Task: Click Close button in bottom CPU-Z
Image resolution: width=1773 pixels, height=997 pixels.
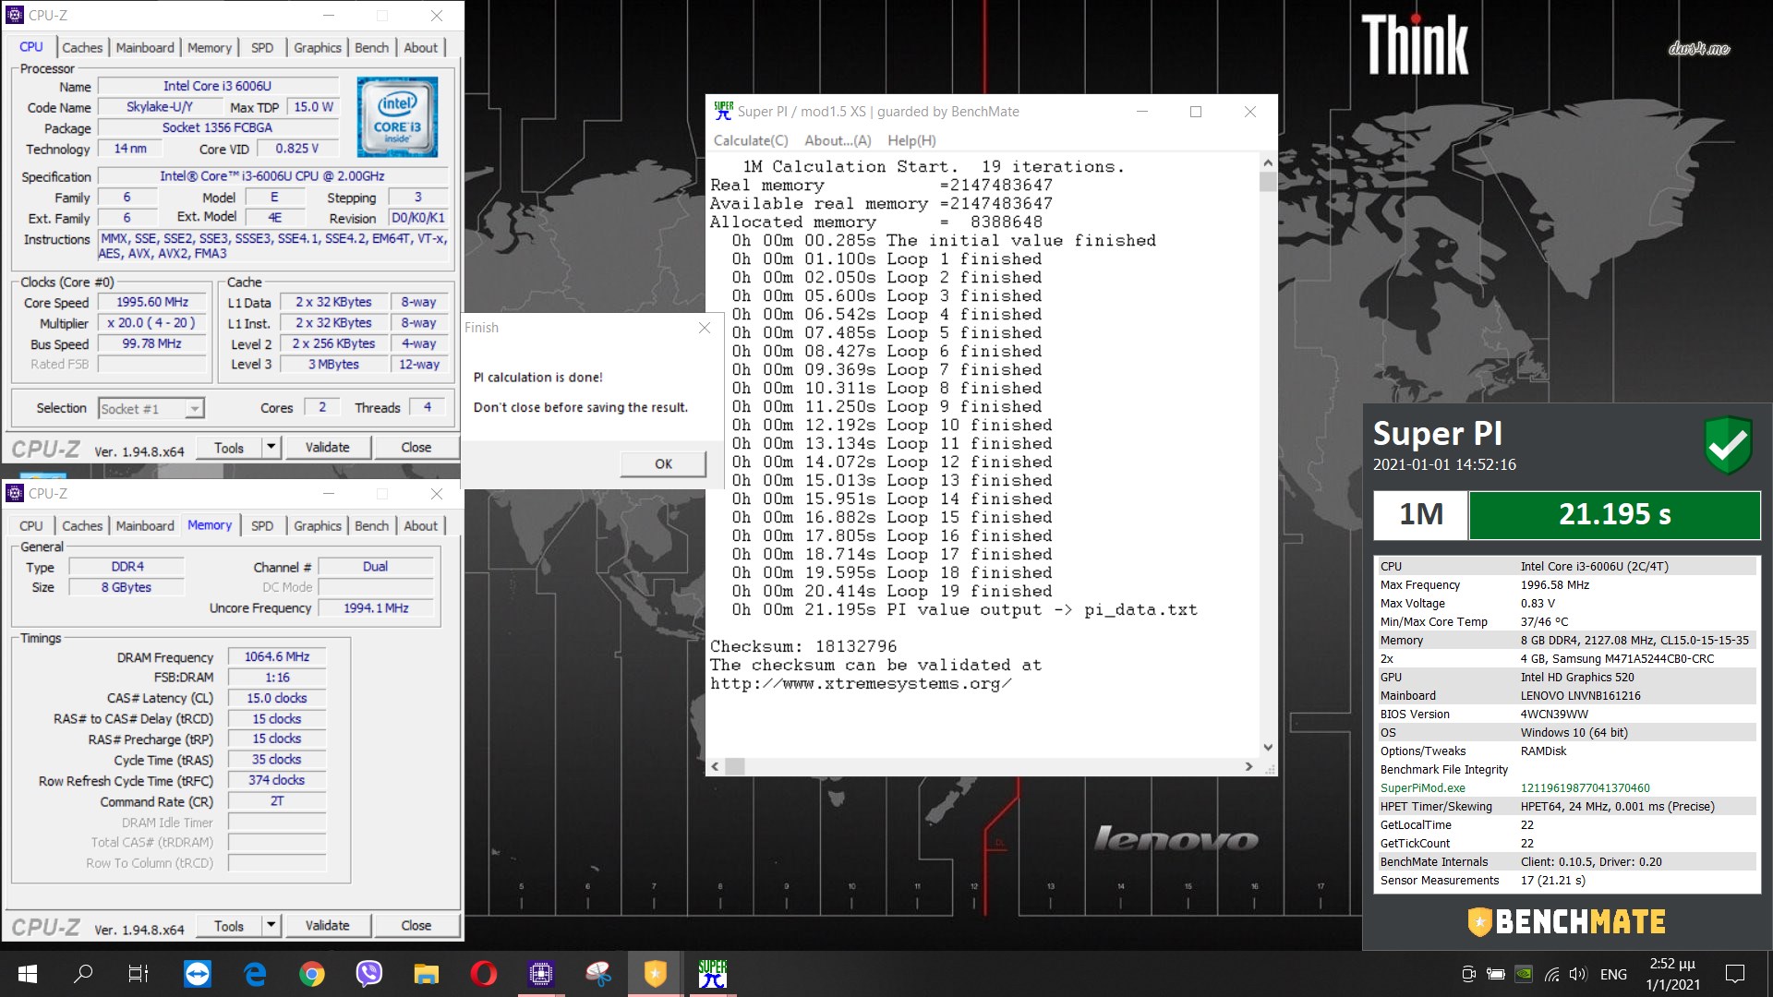Action: [x=416, y=926]
